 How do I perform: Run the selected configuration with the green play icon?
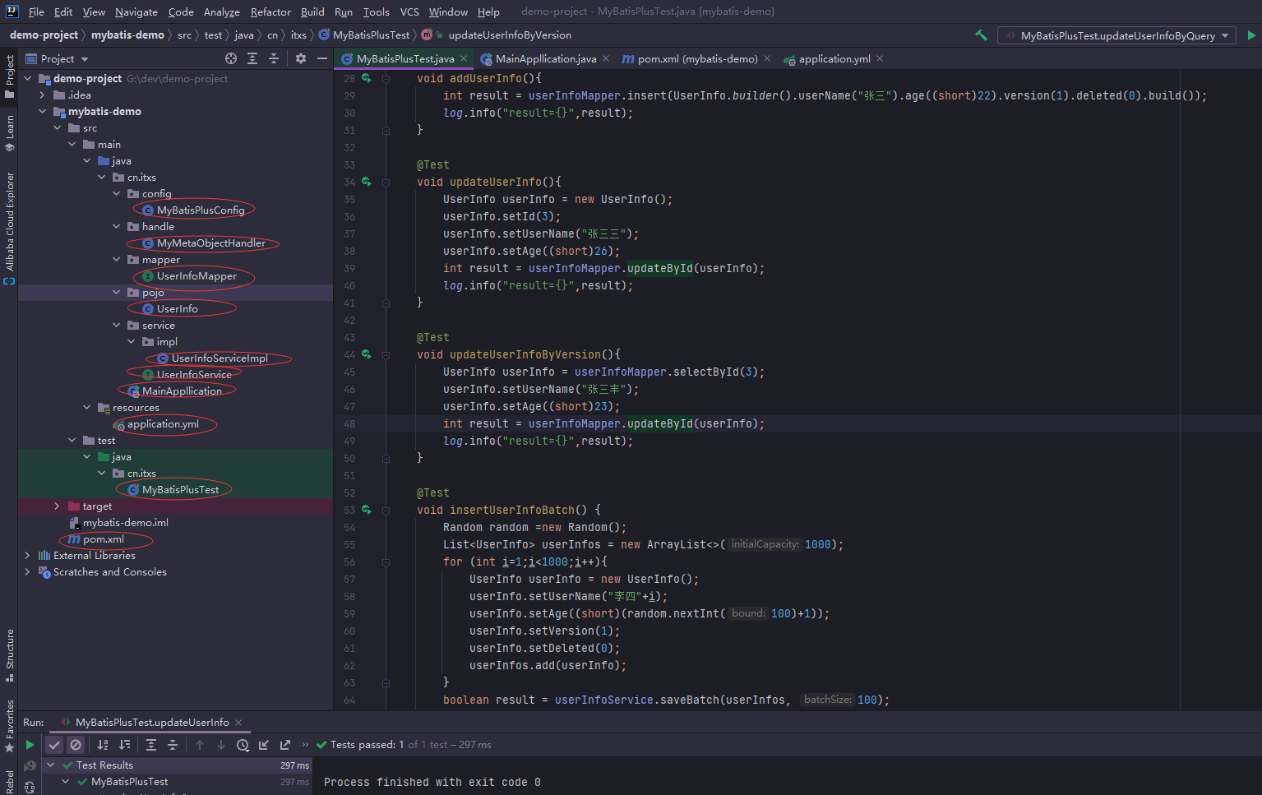[x=1251, y=35]
